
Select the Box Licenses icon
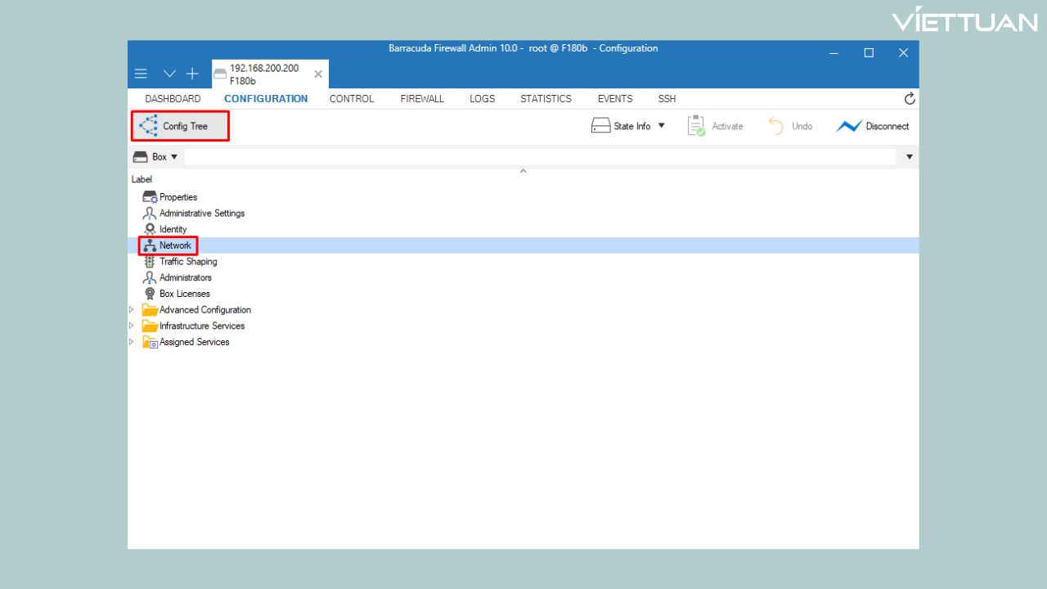pos(150,294)
